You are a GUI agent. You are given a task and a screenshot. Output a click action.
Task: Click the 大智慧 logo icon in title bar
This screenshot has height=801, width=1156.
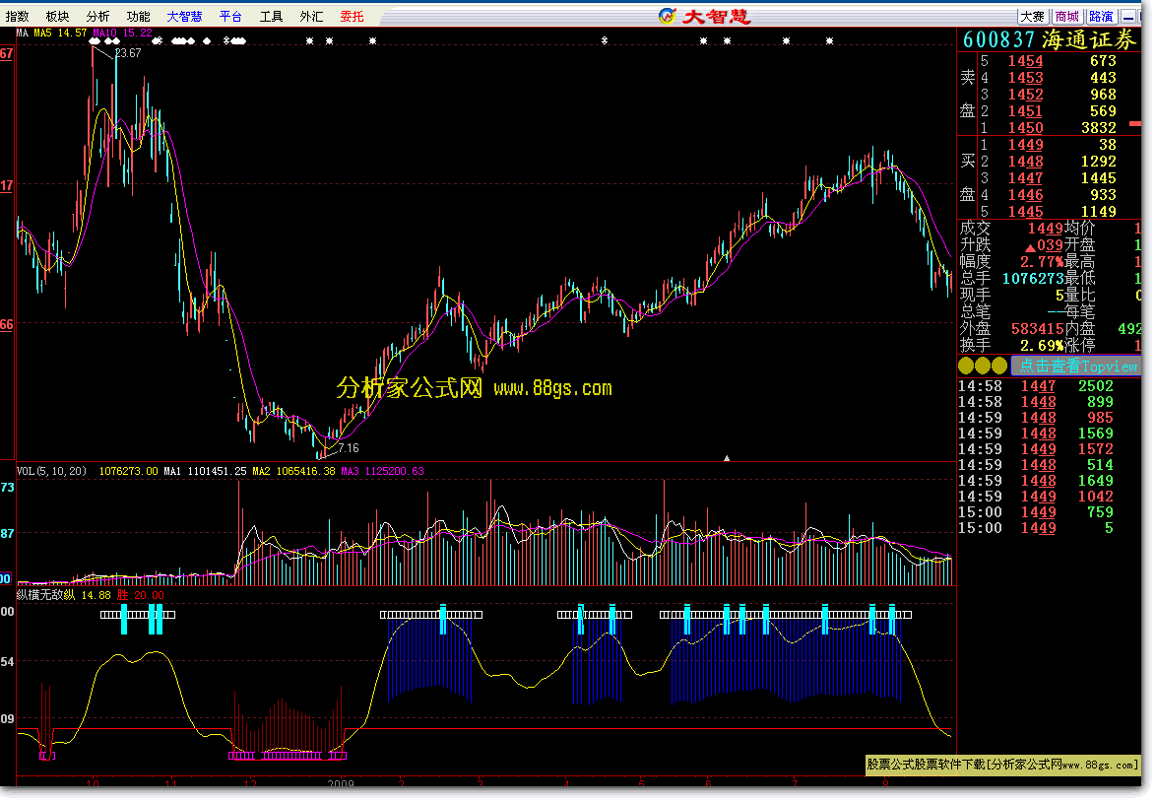[668, 16]
